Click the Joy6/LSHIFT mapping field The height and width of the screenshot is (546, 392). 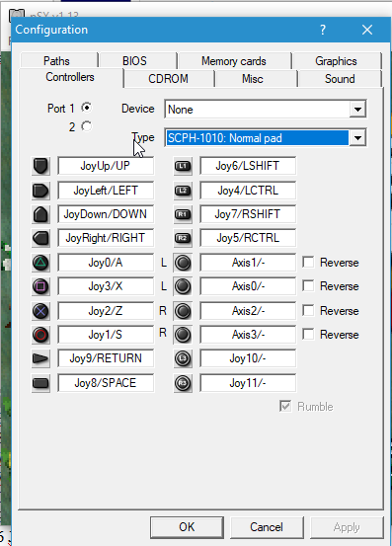(248, 166)
